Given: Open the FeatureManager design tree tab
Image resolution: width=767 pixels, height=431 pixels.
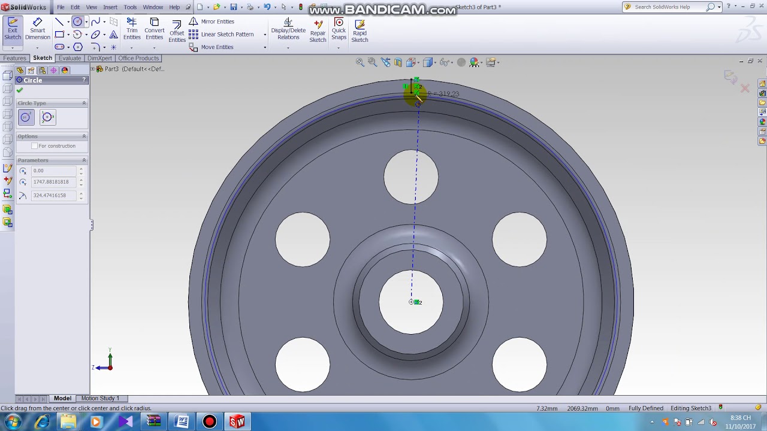Looking at the screenshot, I should [x=20, y=70].
